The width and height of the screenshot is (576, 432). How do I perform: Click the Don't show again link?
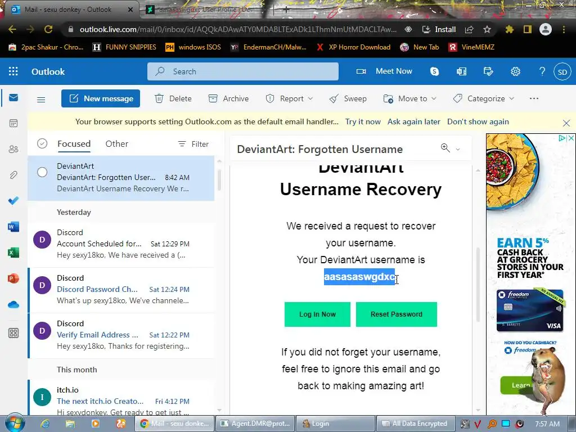(478, 121)
